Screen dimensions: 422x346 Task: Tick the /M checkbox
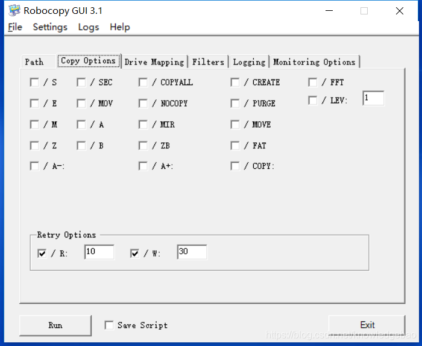pos(34,125)
